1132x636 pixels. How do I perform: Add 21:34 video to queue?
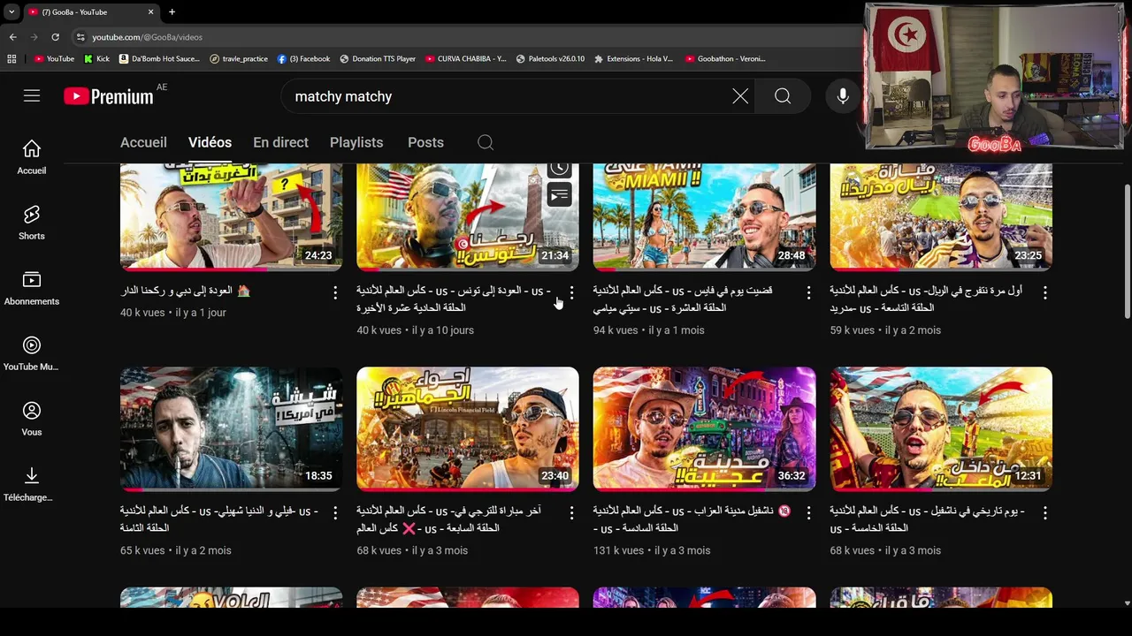tap(559, 194)
